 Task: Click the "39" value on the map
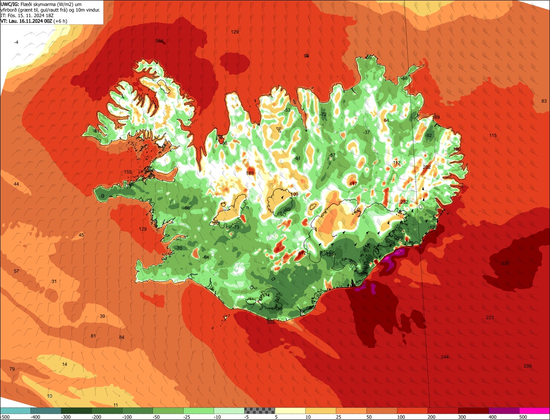(102, 316)
